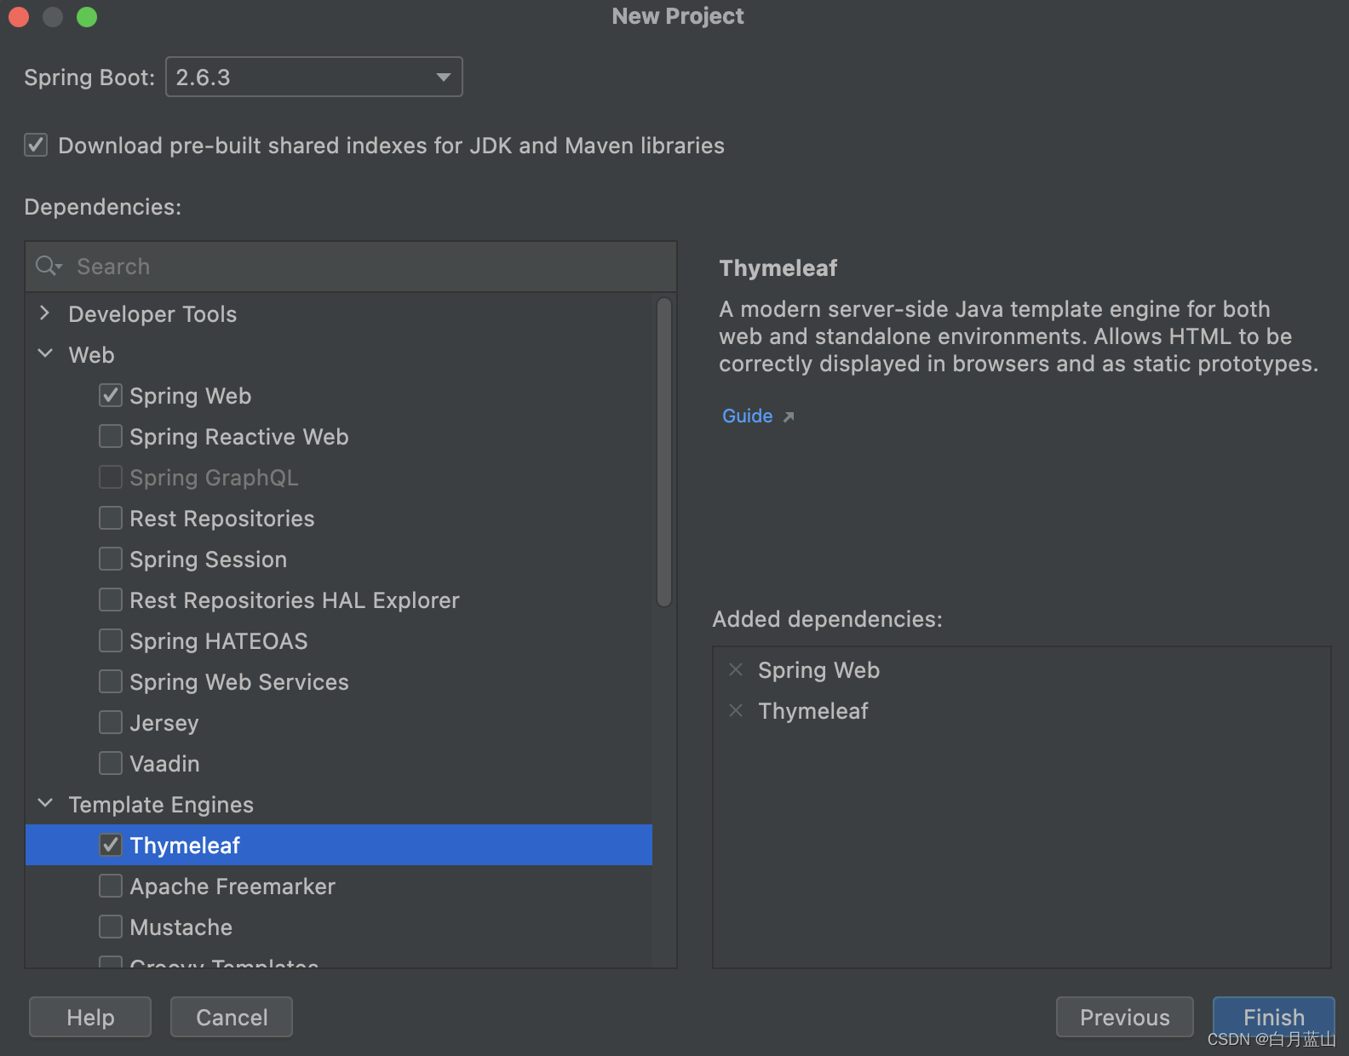Enable the Spring HATEOAS checkbox
This screenshot has height=1056, width=1349.
(111, 641)
